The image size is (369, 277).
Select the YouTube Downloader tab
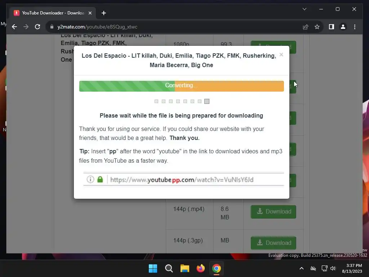pyautogui.click(x=53, y=13)
